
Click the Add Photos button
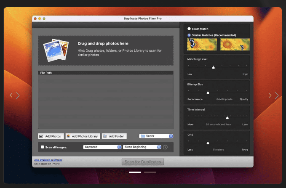click(51, 136)
